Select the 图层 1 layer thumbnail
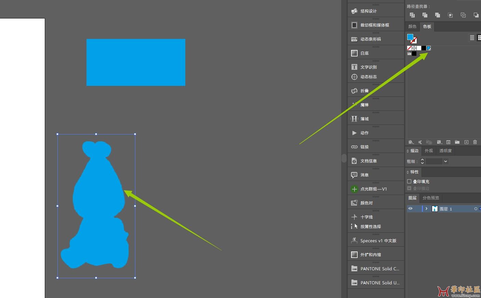The width and height of the screenshot is (481, 298). click(x=435, y=209)
